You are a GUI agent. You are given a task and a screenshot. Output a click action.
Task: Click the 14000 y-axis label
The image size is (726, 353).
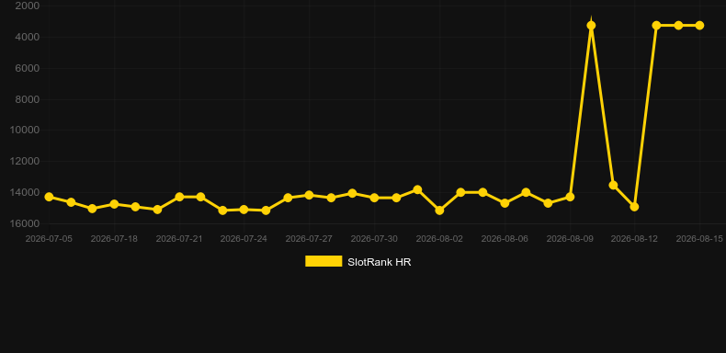tap(25, 192)
